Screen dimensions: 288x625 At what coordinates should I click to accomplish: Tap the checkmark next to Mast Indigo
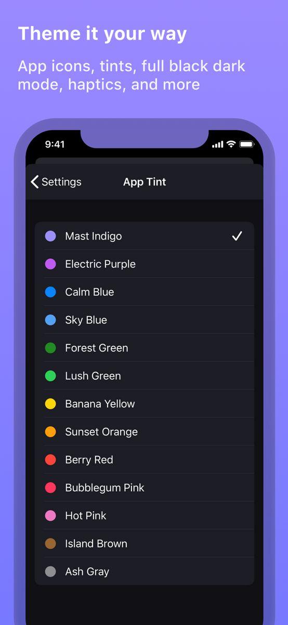237,236
